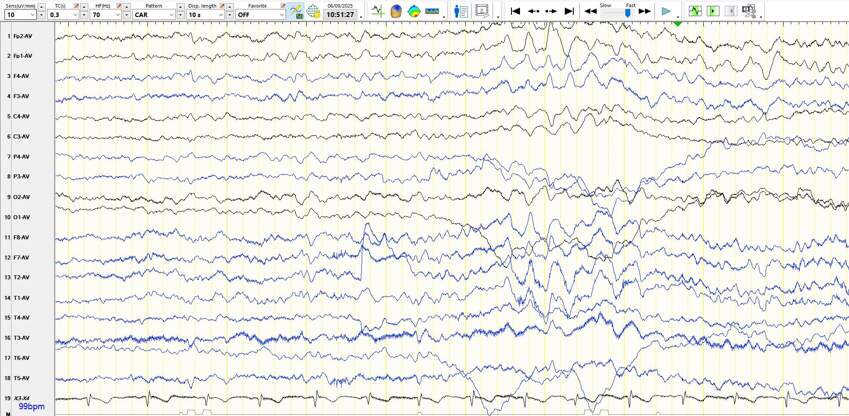Click the green waveform panel icon

(695, 11)
